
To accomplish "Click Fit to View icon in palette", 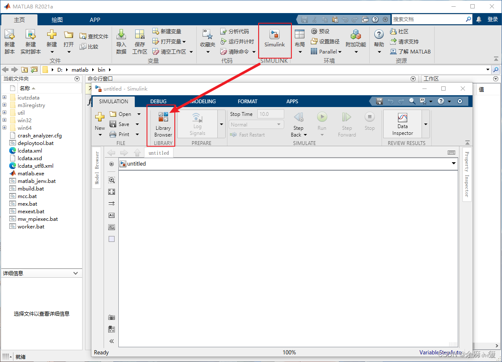I will [x=112, y=192].
